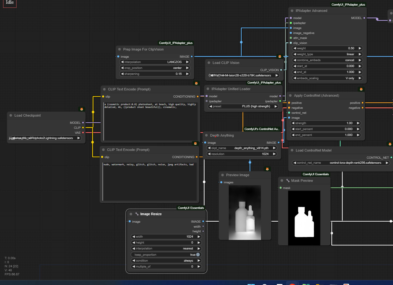Click the depth map thumbnail in Preview Image
The image size is (393, 285).
[x=244, y=212]
